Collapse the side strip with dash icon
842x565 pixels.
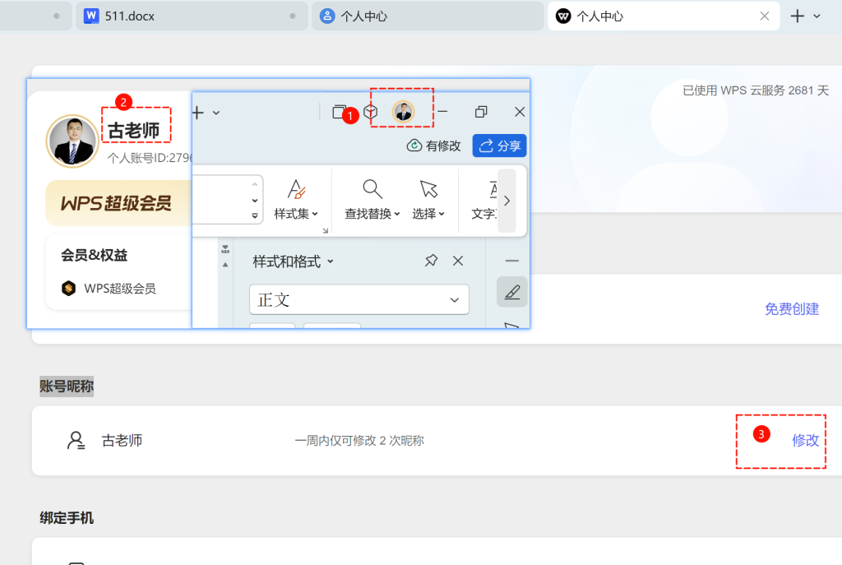point(512,261)
